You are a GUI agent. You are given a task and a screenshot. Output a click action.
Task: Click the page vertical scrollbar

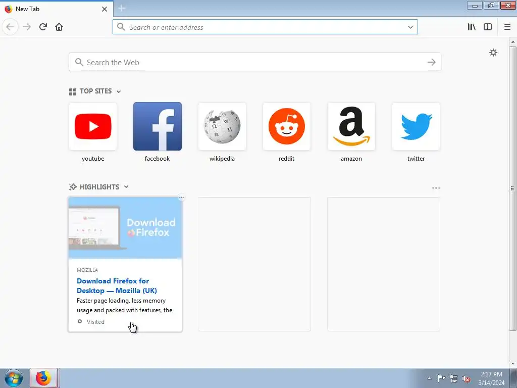512,188
